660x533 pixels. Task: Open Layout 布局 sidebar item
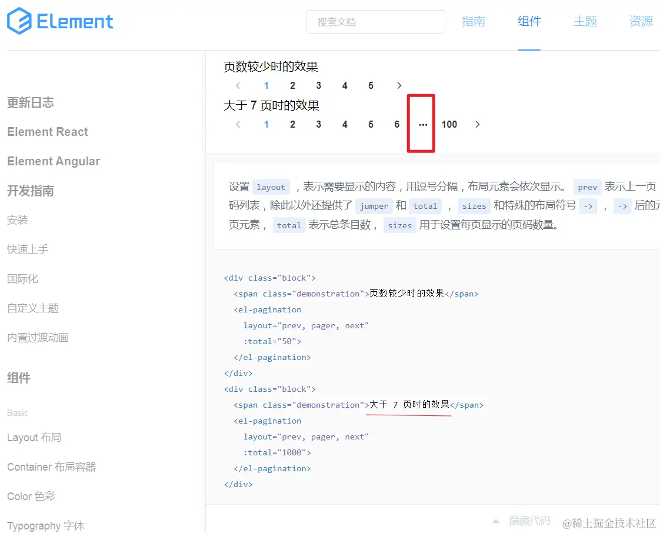(x=34, y=438)
